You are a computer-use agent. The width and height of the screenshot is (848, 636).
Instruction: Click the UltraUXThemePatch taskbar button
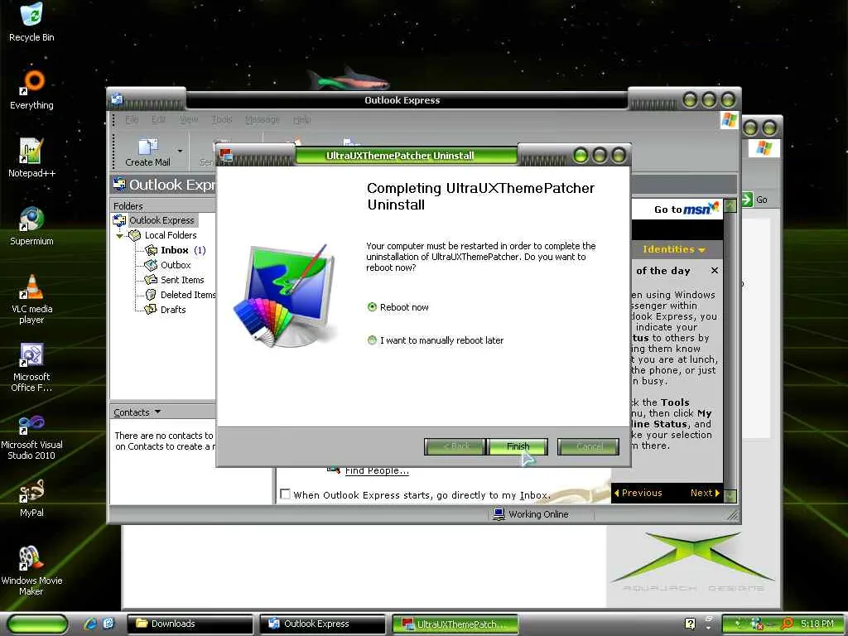[455, 624]
